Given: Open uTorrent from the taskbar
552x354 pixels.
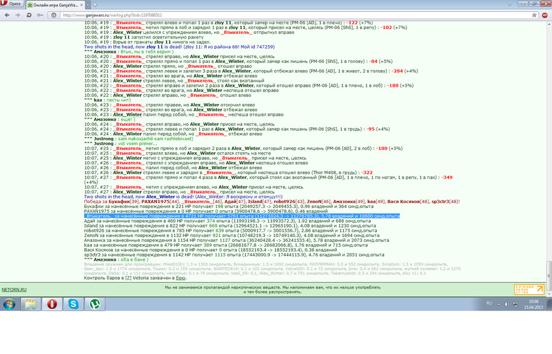Looking at the screenshot, I should pos(95,304).
